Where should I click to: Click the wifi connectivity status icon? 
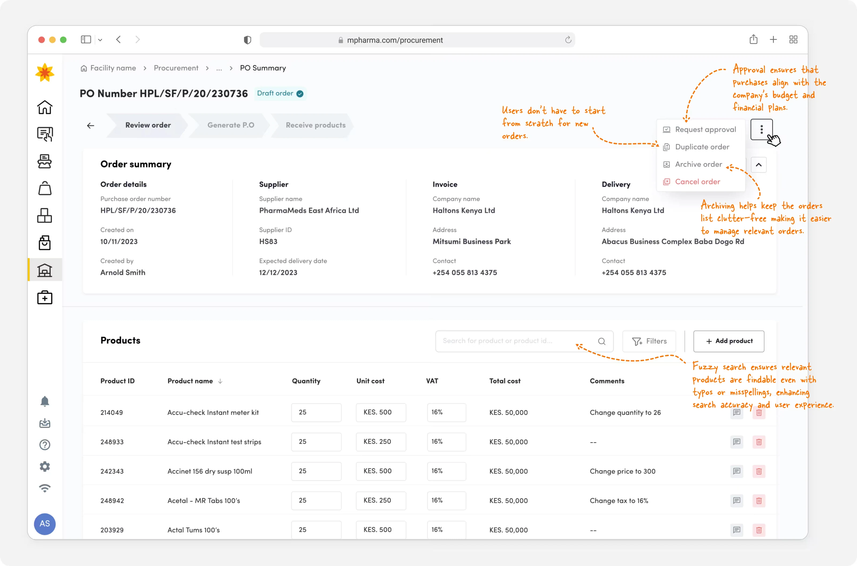pyautogui.click(x=45, y=488)
